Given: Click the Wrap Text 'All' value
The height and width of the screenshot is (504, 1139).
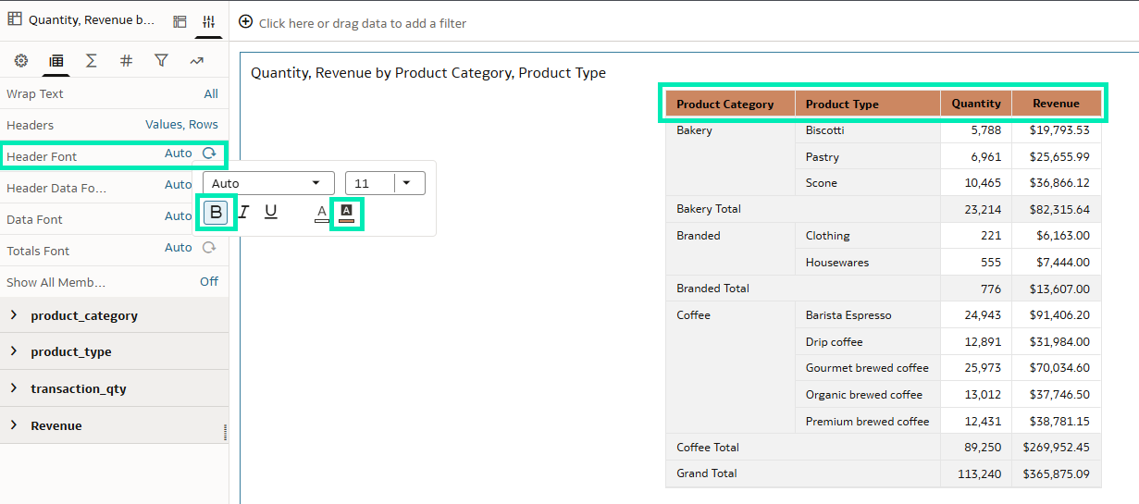Looking at the screenshot, I should (x=211, y=93).
